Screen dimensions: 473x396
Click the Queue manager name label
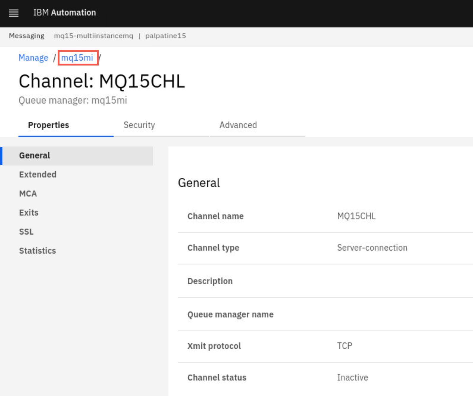point(231,314)
